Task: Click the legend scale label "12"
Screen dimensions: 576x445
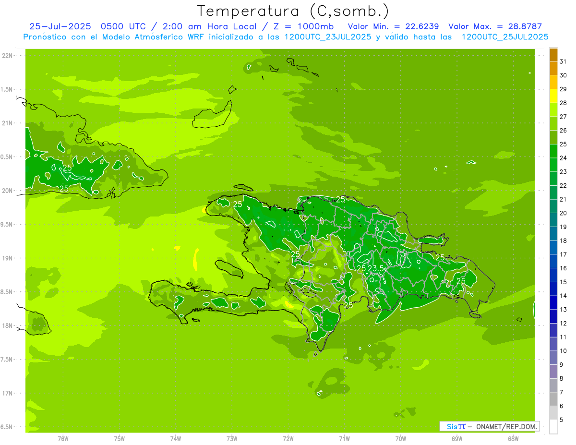Action: click(x=563, y=324)
